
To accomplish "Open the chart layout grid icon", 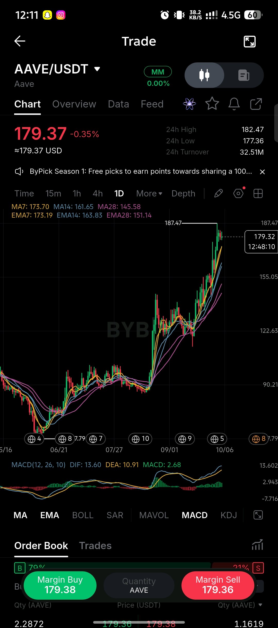I will [258, 193].
